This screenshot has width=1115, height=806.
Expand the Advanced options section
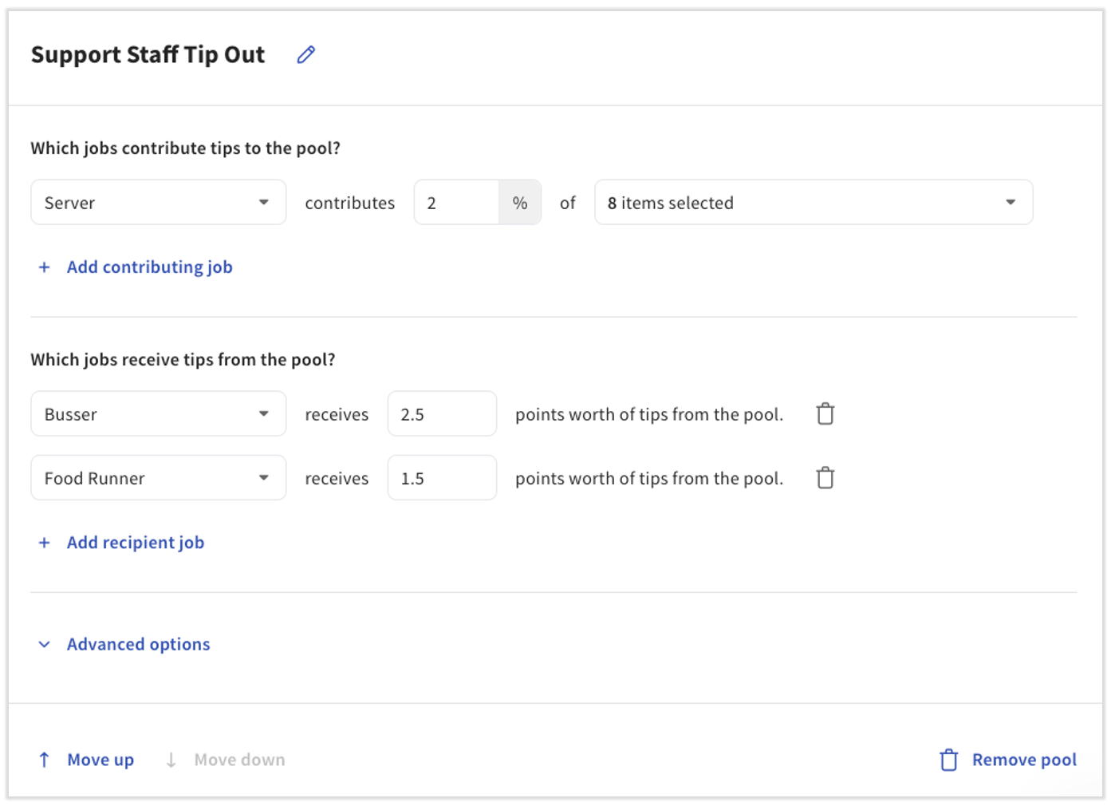coord(137,644)
